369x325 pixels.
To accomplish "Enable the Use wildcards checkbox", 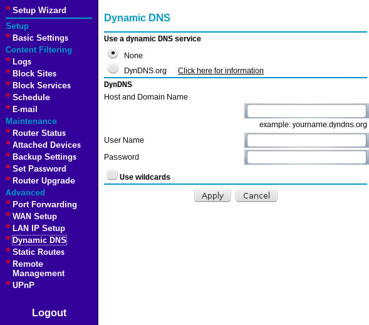I will (112, 175).
